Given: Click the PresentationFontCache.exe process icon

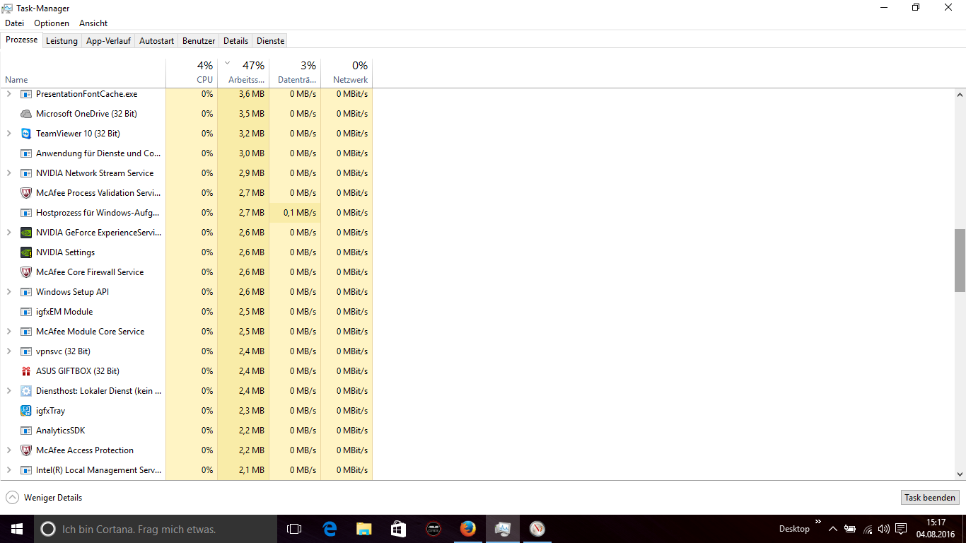Looking at the screenshot, I should pyautogui.click(x=26, y=94).
